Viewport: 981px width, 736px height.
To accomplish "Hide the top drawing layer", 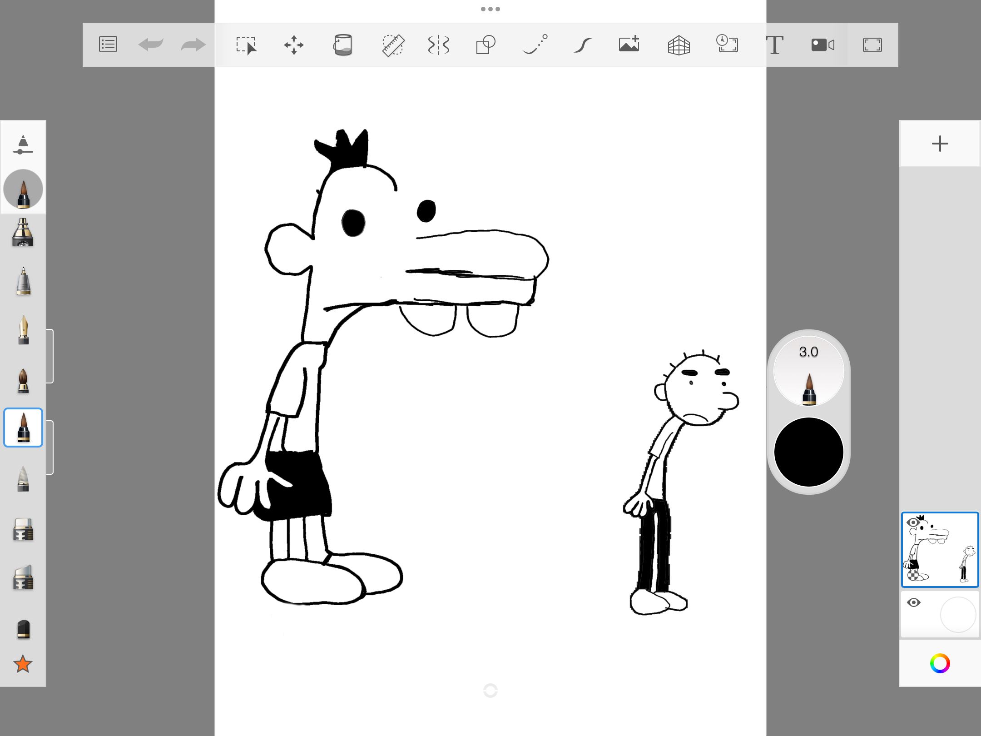I will click(x=913, y=522).
